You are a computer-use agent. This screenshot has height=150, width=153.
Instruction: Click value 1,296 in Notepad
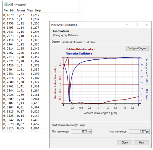(35, 32)
